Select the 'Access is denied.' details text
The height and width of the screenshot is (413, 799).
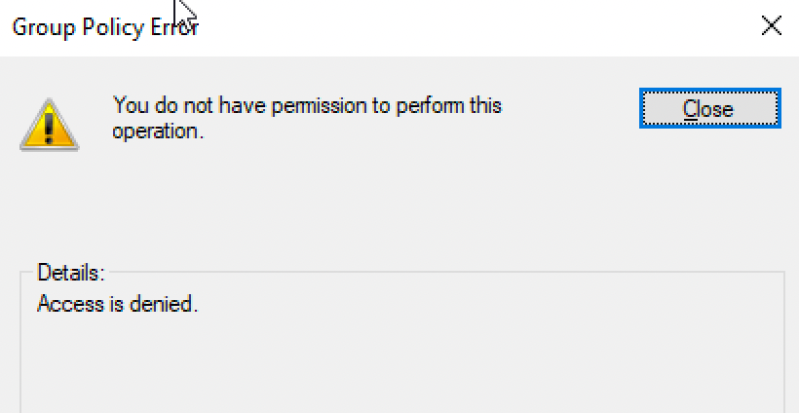click(x=118, y=304)
